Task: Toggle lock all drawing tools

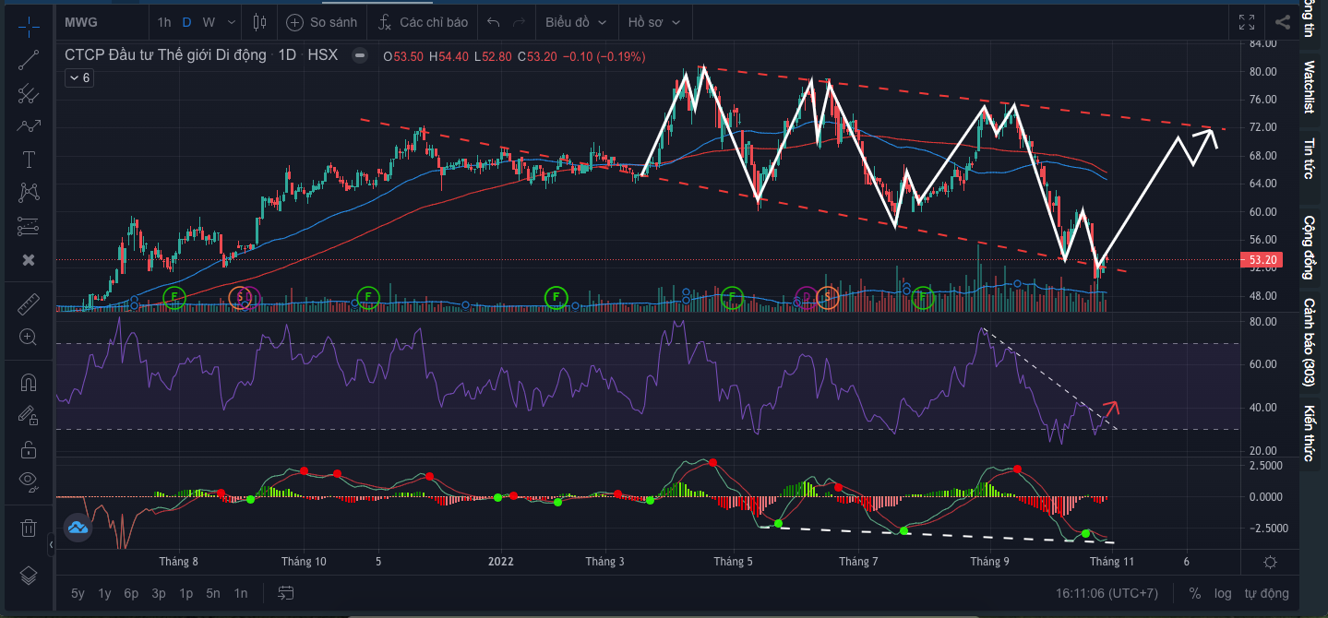Action: point(29,449)
